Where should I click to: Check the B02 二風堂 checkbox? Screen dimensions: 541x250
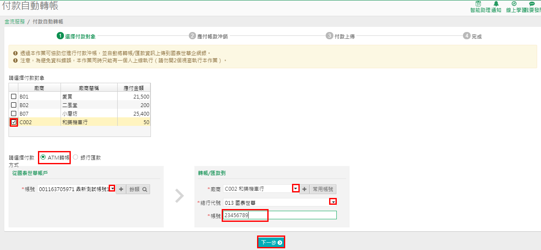tap(14, 105)
